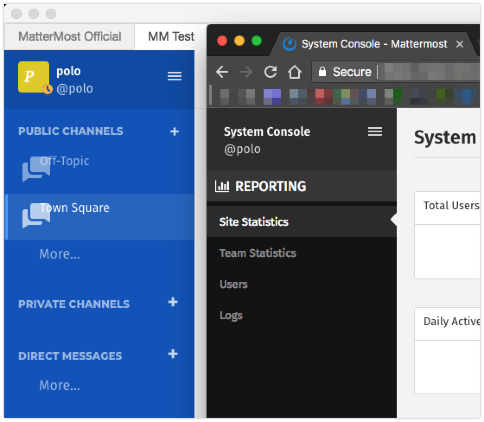Image resolution: width=484 pixels, height=422 pixels.
Task: Open Site Statistics in the console sidebar
Action: [302, 222]
